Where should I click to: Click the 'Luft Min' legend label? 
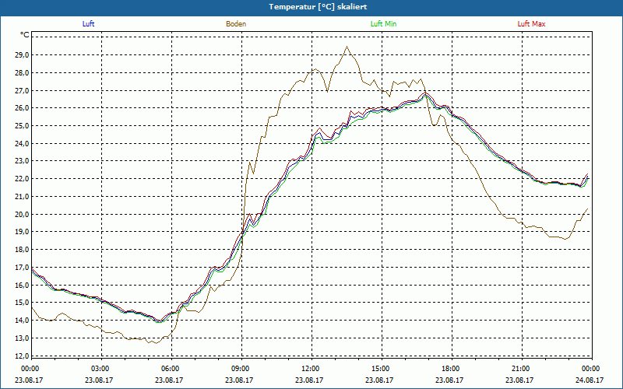coord(383,24)
